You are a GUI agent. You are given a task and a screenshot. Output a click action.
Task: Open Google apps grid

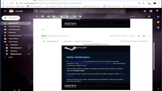(145, 11)
